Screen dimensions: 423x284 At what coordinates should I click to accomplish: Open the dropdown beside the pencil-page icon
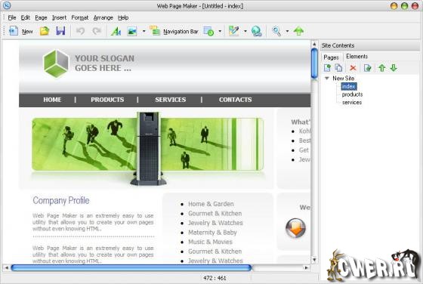245,31
